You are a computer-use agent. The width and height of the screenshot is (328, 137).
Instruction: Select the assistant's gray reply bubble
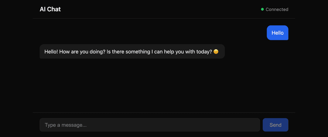132,51
